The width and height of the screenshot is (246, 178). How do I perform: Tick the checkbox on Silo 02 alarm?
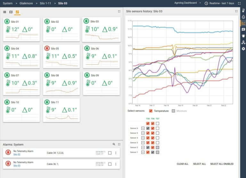[110, 153]
